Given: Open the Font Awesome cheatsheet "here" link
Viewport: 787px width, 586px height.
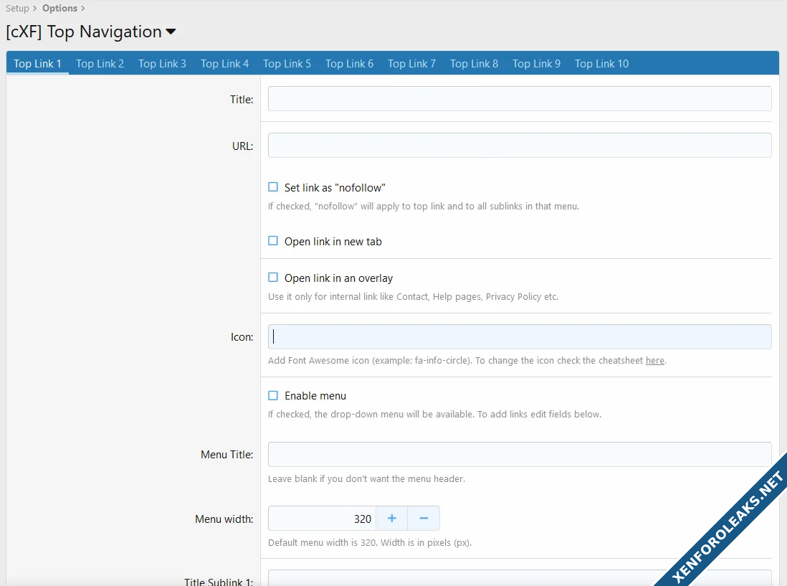Looking at the screenshot, I should click(654, 361).
